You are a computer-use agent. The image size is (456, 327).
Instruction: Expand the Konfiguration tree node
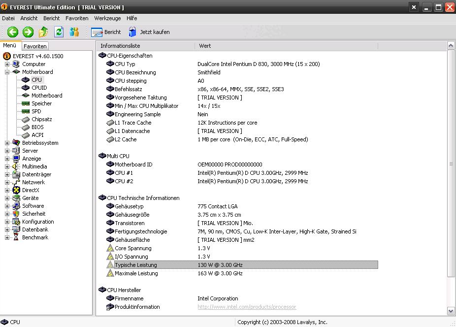point(7,222)
